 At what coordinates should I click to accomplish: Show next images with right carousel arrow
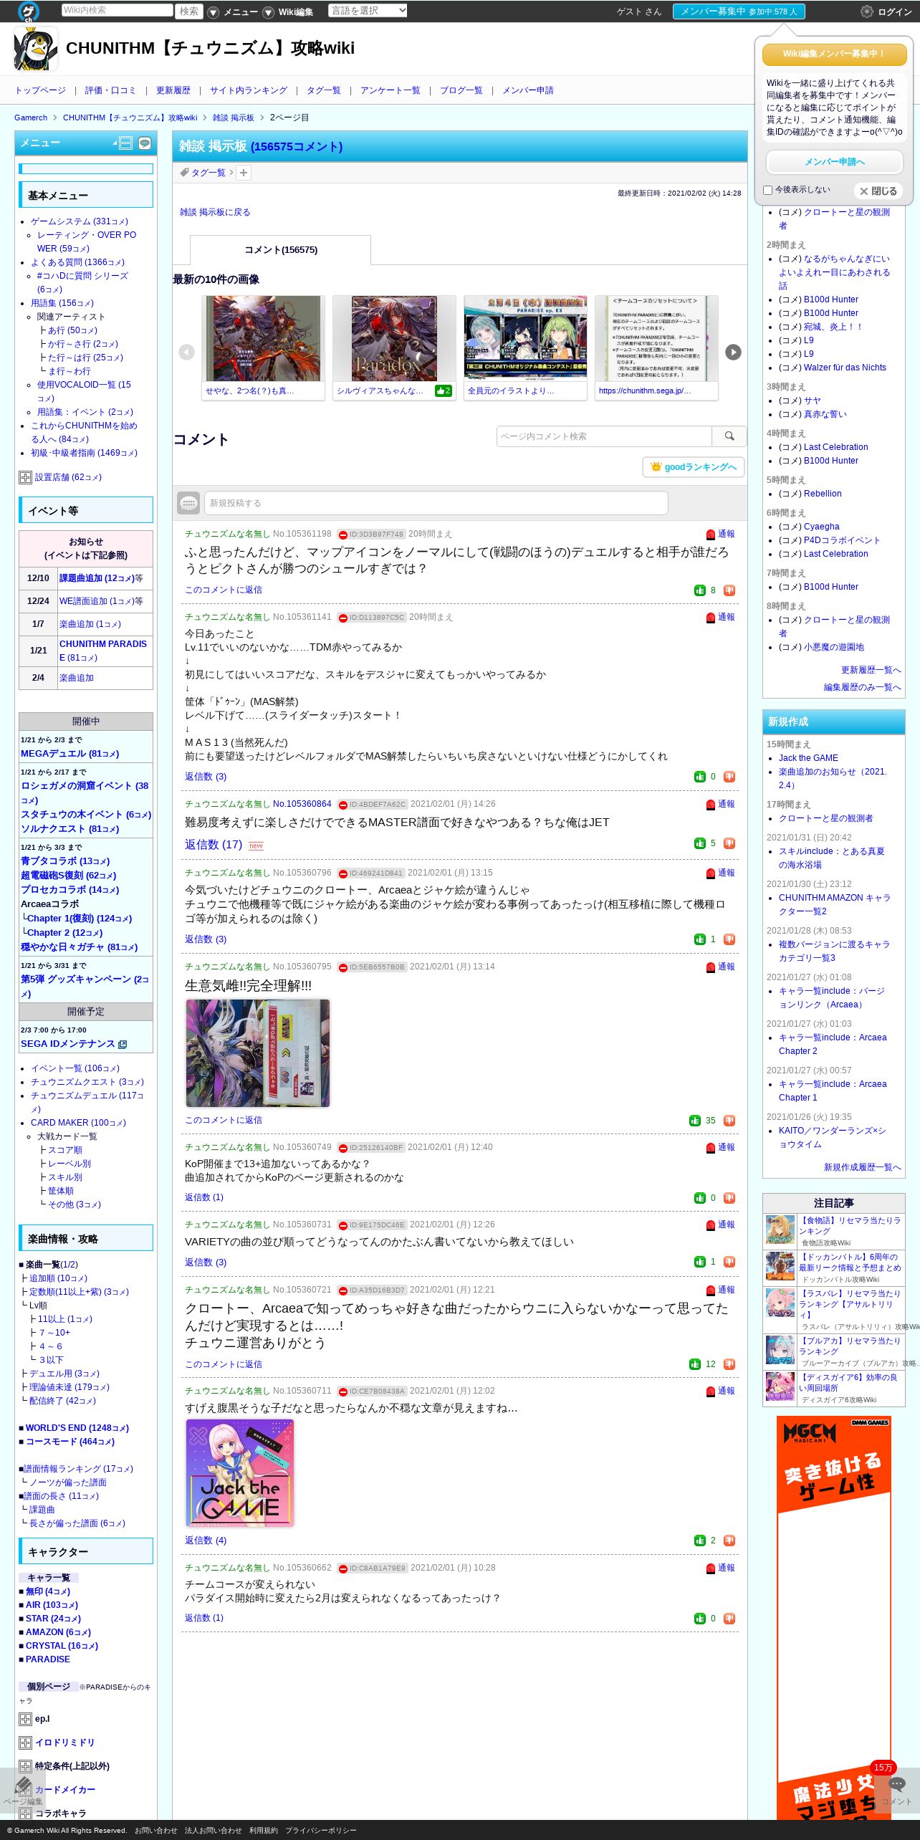[x=733, y=352]
